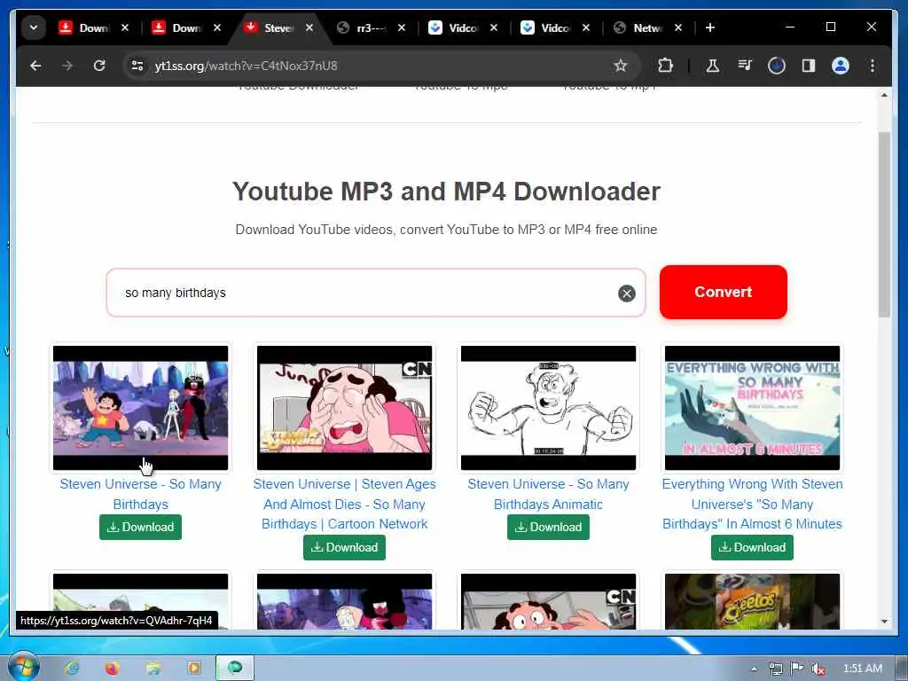Close the first Downl tab
908x681 pixels.
coord(124,27)
